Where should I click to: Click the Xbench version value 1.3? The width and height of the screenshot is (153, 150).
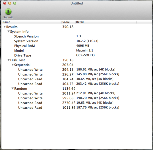pyautogui.click(x=78, y=36)
